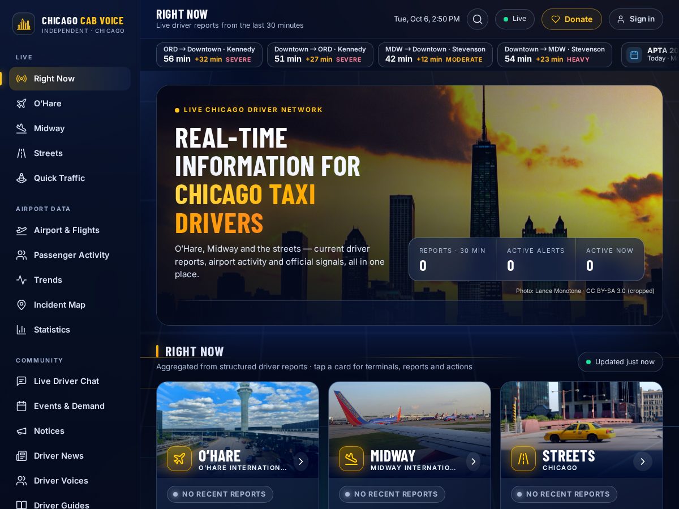Click the O'Hare airplane icon in the sidebar
The image size is (679, 509).
(22, 103)
